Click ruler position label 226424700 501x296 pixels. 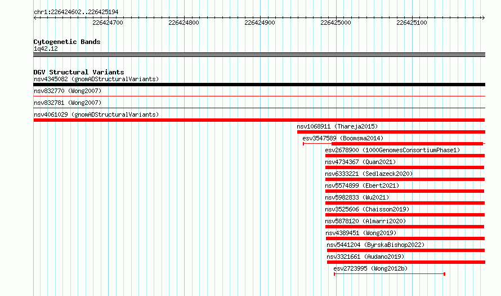point(108,23)
